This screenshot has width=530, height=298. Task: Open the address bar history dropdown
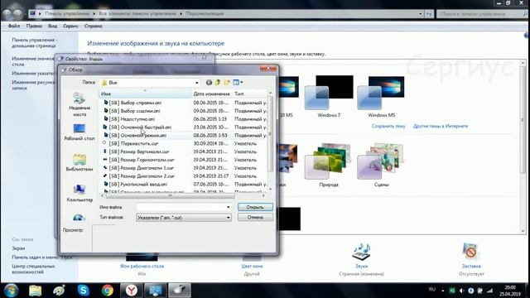tap(421, 14)
